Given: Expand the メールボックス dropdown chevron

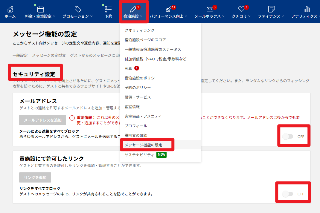Looking at the screenshot, I should point(223,16).
